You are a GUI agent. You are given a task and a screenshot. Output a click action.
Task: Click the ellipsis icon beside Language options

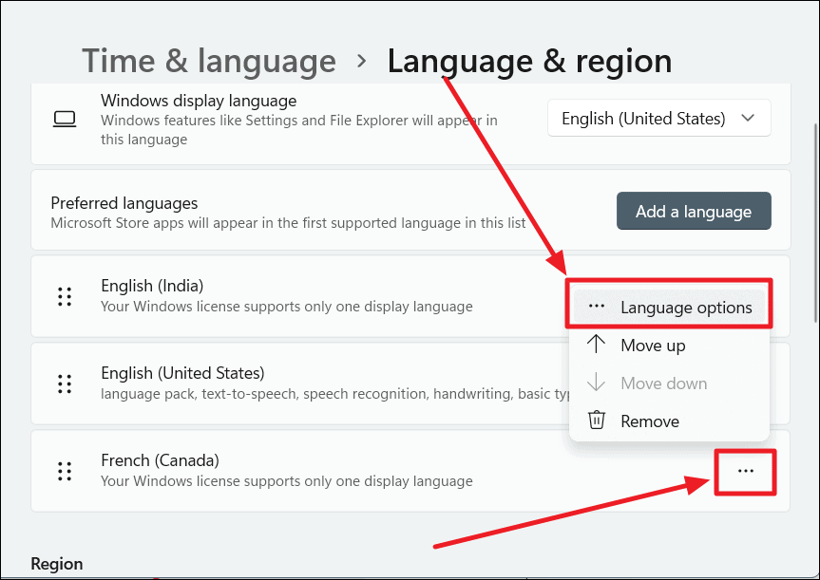597,306
